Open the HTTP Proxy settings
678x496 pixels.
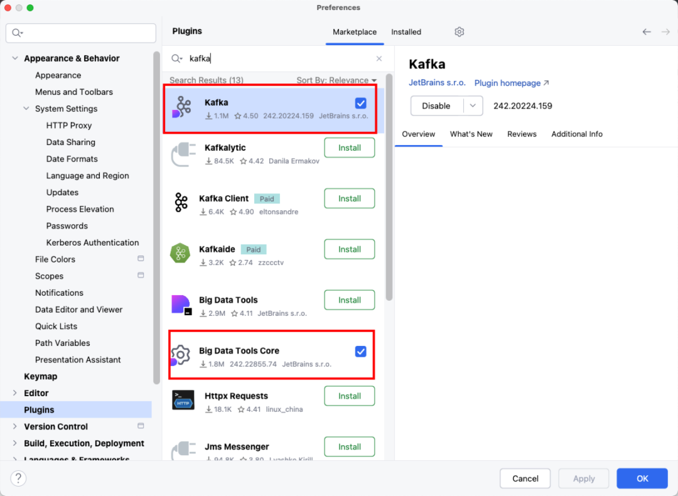tap(69, 126)
